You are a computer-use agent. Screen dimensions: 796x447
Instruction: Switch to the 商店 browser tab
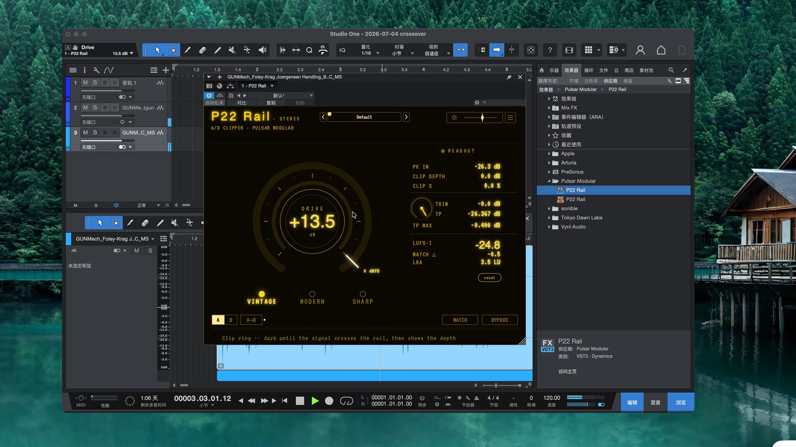coord(629,70)
